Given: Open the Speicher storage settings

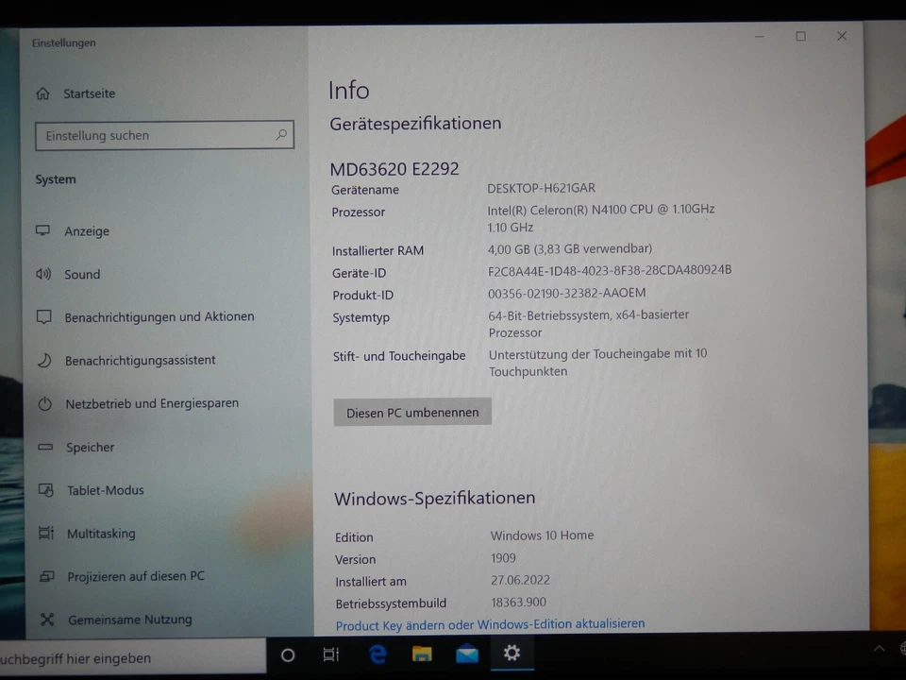Looking at the screenshot, I should pos(90,447).
